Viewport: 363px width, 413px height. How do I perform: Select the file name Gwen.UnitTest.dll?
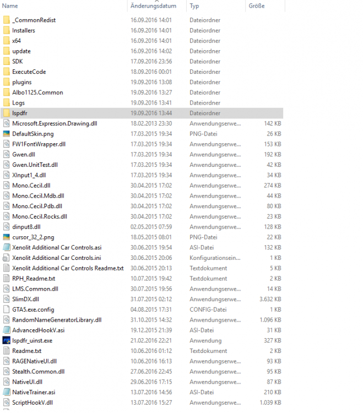[35, 165]
